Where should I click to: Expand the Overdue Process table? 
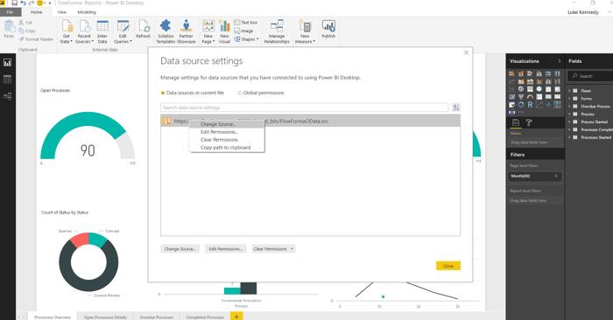(x=569, y=106)
